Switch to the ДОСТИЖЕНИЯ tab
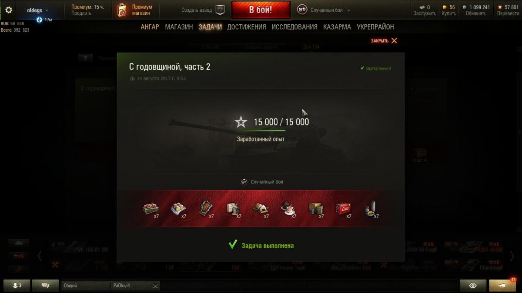Image resolution: width=522 pixels, height=293 pixels. pyautogui.click(x=247, y=27)
